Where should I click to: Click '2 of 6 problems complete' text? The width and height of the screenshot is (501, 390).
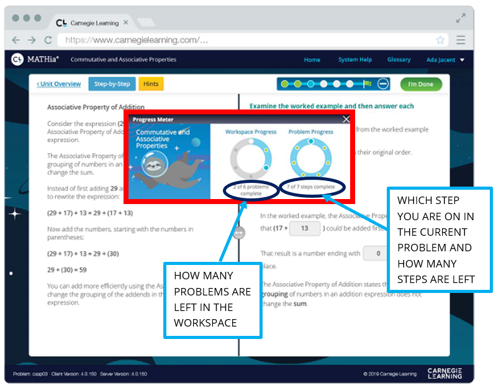coord(251,190)
